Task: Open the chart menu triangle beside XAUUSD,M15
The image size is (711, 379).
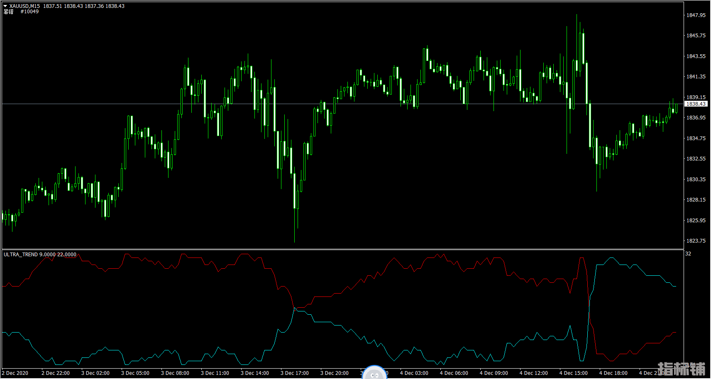Action: (5, 6)
